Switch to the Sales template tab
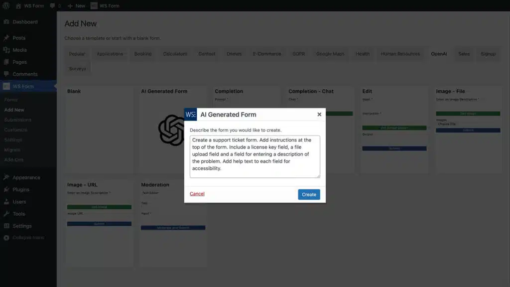The width and height of the screenshot is (510, 287). click(464, 54)
